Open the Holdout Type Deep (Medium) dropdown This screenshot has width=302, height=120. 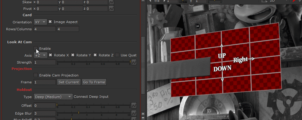tap(53, 97)
